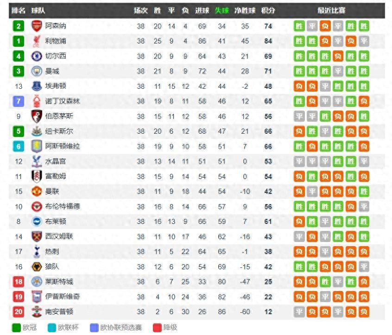Viewport: 392px width, 335px height.
Task: Click the red rank 20 badge
Action: [19, 311]
